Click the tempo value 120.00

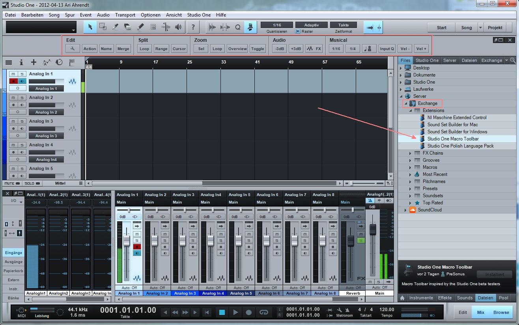pyautogui.click(x=387, y=310)
